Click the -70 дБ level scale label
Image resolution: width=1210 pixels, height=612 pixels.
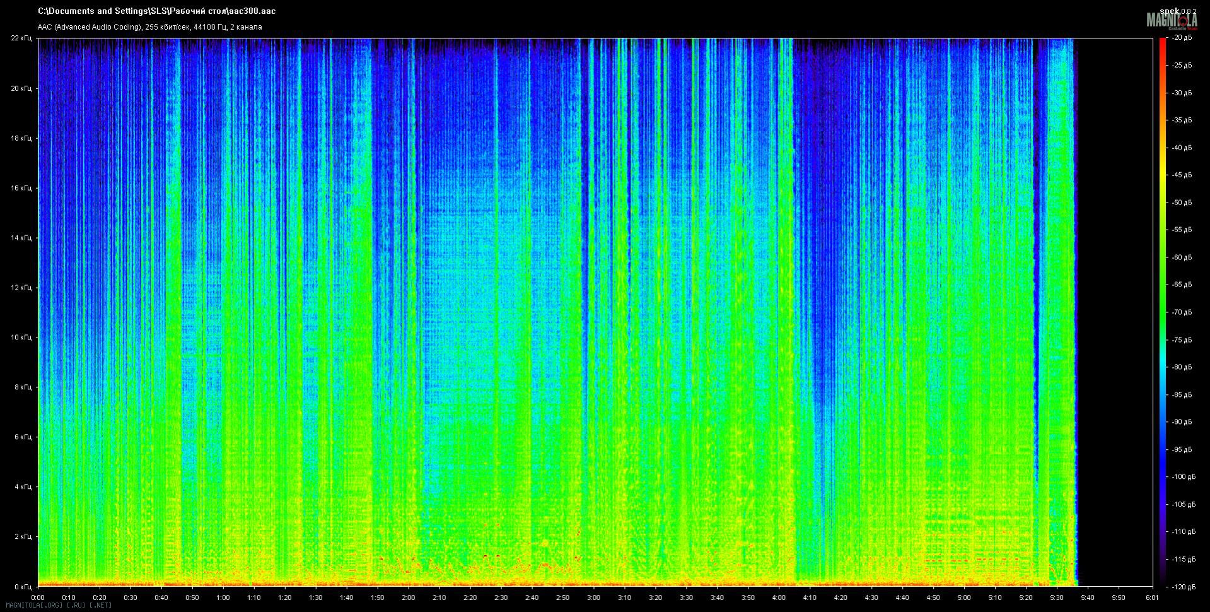pos(1182,312)
